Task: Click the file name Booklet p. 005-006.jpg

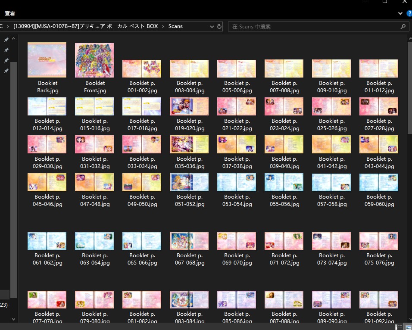Action: click(237, 87)
